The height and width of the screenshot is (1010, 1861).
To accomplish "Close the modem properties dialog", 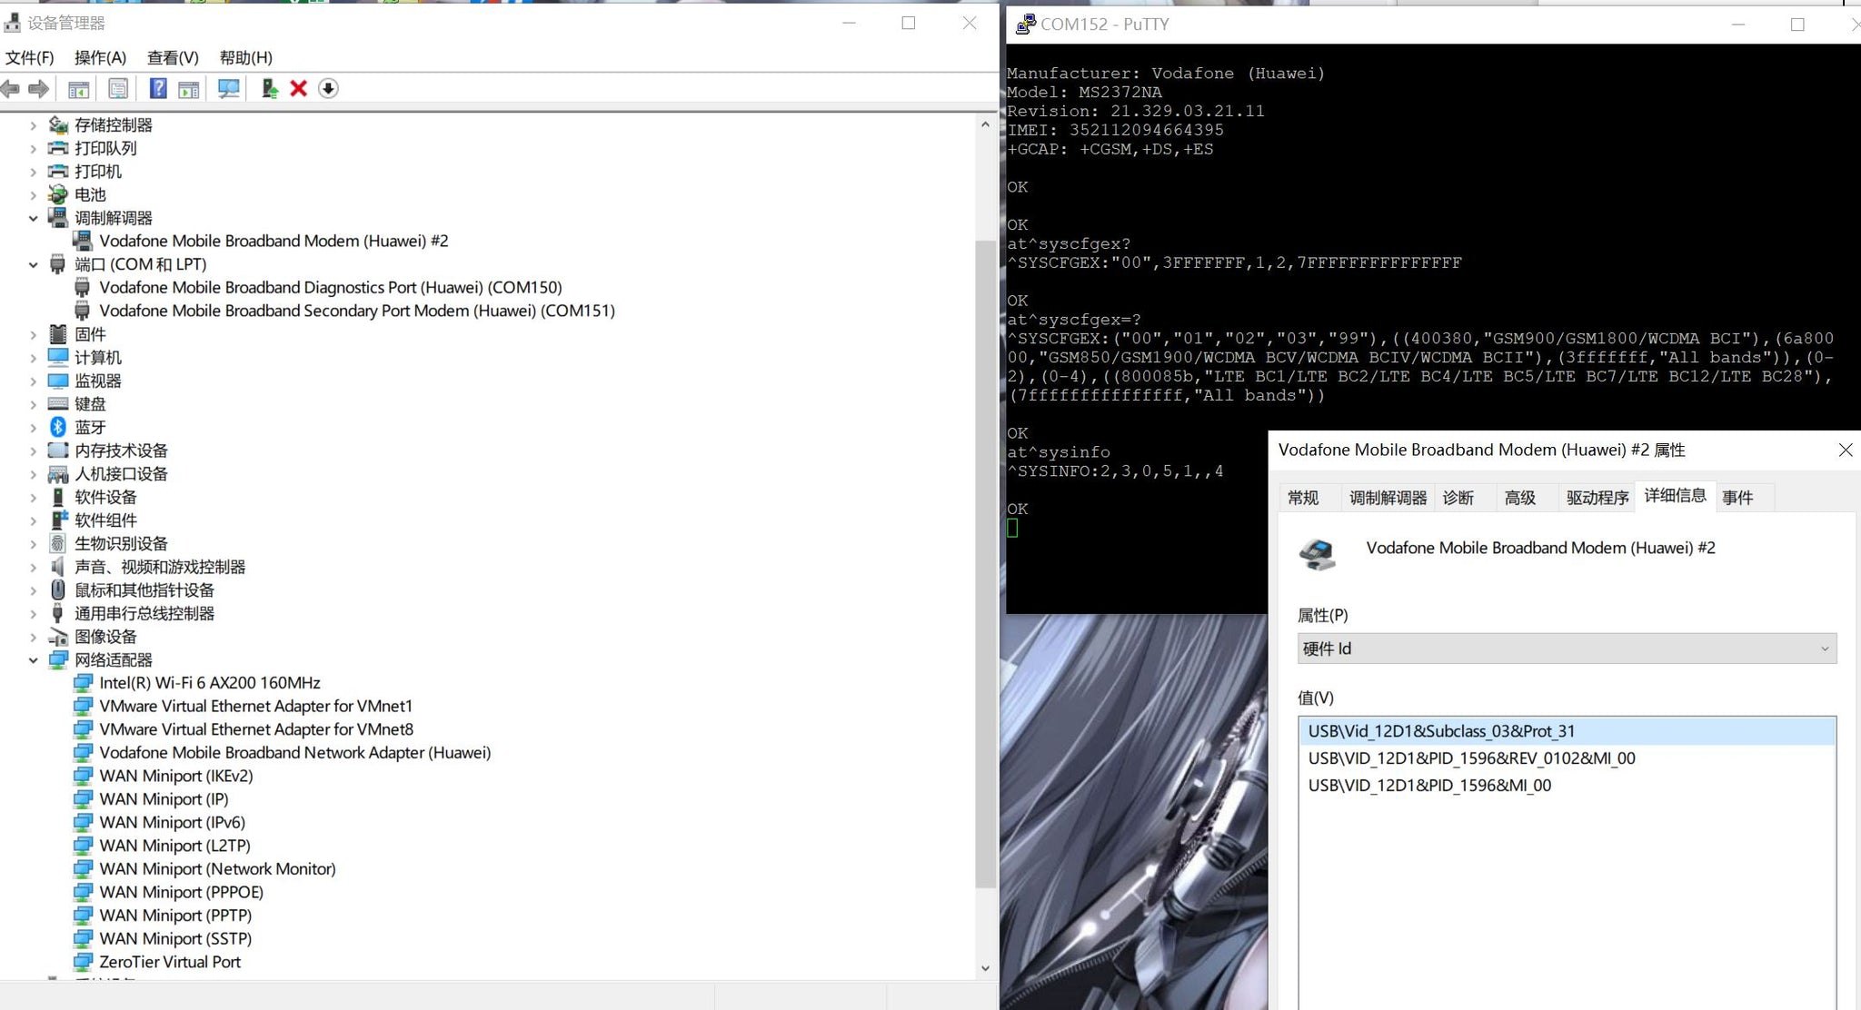I will point(1845,450).
